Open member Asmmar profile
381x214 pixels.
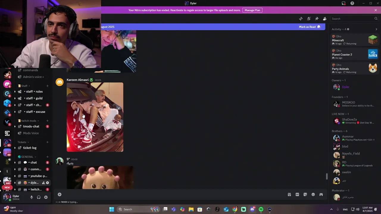pyautogui.click(x=355, y=138)
